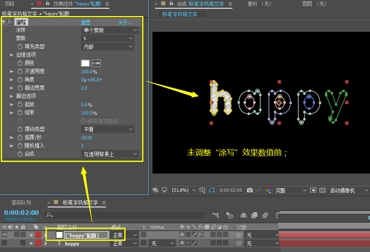Toggle the 顺序填充路径 checkbox
The width and height of the screenshot is (370, 252).
83,121
